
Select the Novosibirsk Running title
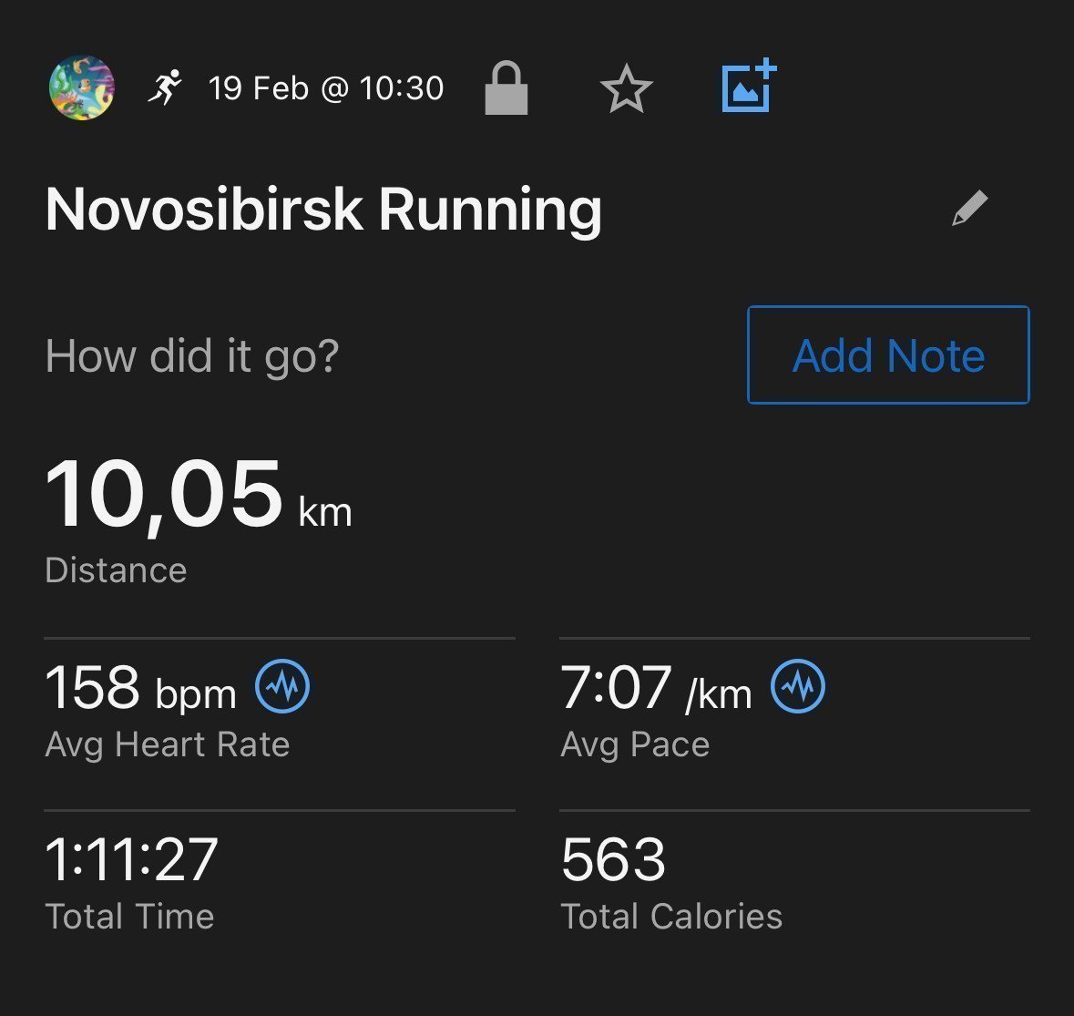(323, 210)
